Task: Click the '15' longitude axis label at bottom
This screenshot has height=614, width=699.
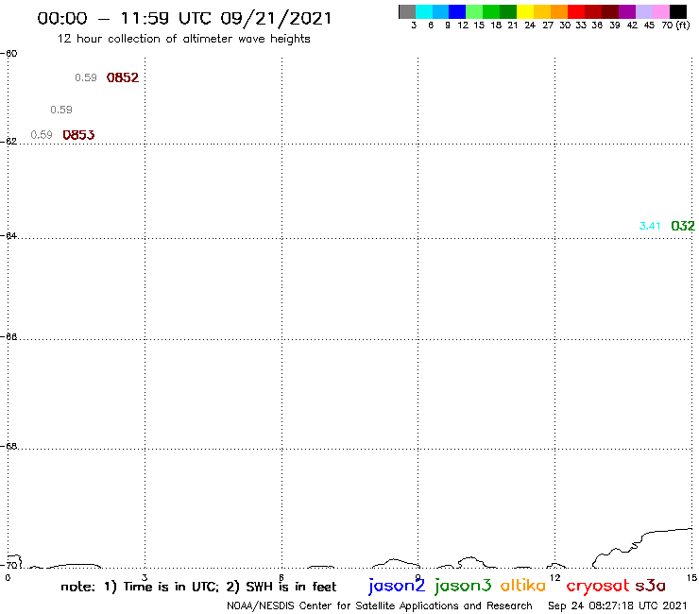Action: (691, 578)
